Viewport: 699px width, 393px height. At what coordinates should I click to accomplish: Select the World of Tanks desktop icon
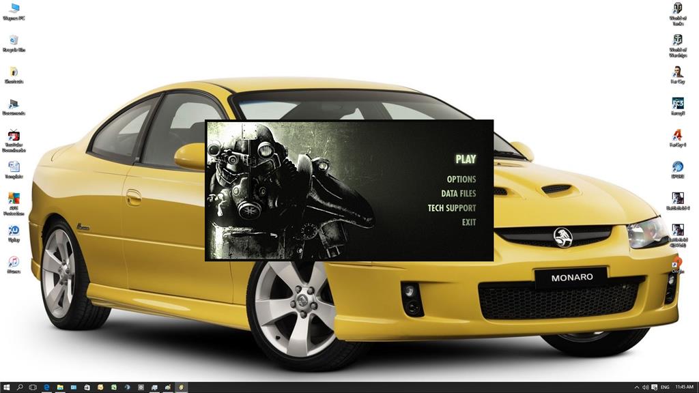pos(678,14)
